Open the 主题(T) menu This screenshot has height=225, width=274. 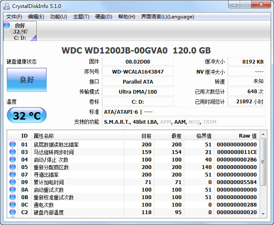(x=81, y=17)
